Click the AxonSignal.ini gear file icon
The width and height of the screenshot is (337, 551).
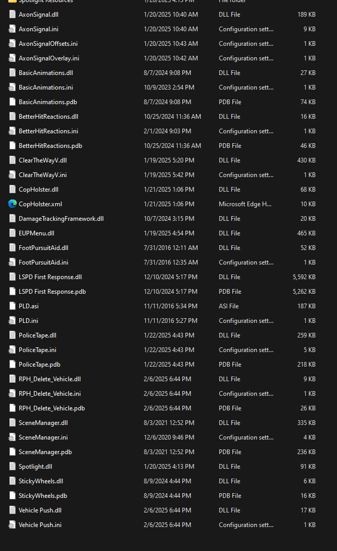click(x=13, y=29)
